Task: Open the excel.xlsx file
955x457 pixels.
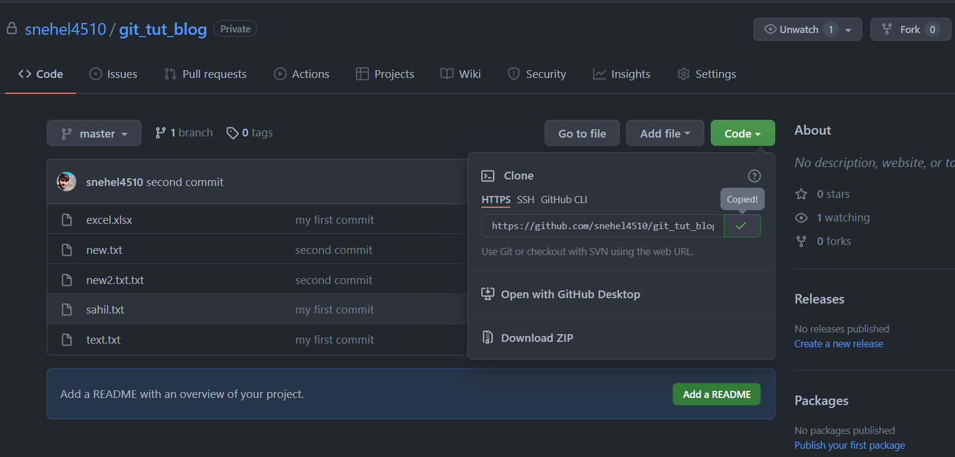Action: 109,220
